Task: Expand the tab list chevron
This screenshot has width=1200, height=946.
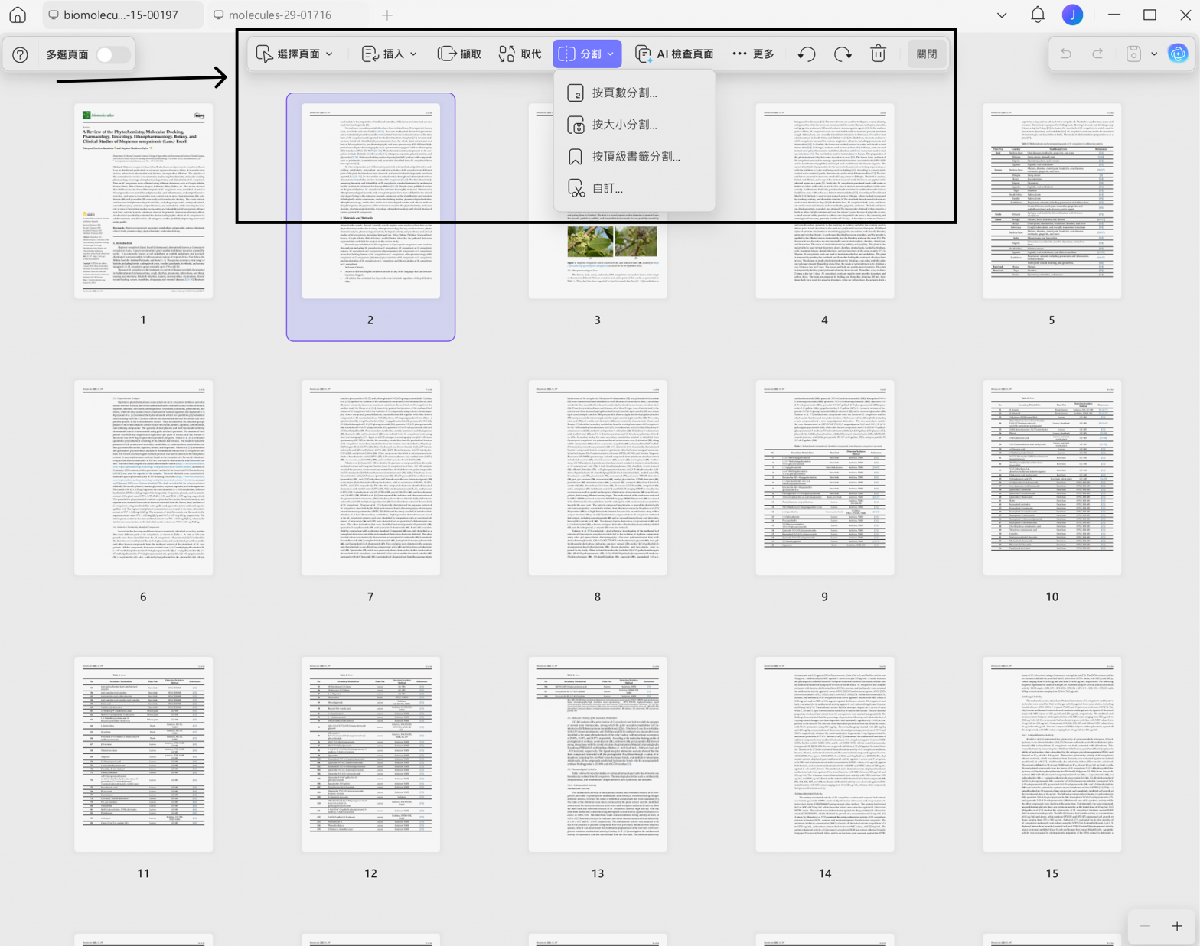Action: click(x=1002, y=15)
